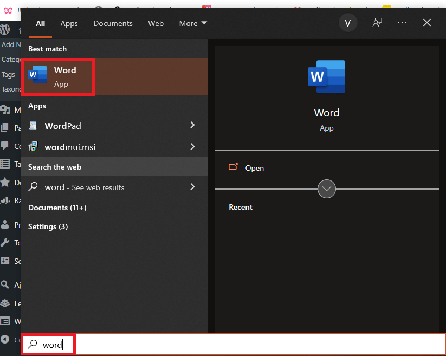Select the All search tab

[41, 23]
